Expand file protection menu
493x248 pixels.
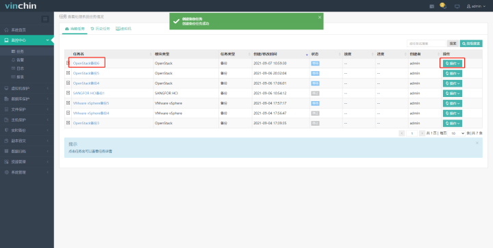click(27, 109)
